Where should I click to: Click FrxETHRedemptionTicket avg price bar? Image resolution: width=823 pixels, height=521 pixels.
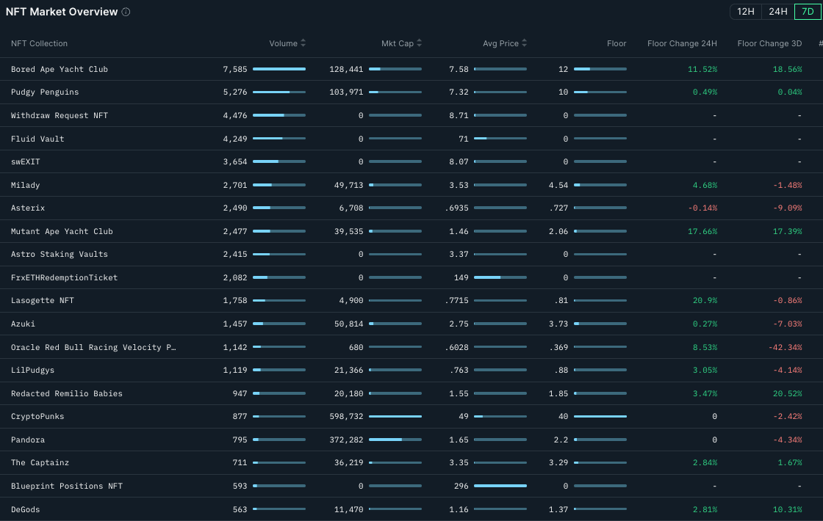500,278
